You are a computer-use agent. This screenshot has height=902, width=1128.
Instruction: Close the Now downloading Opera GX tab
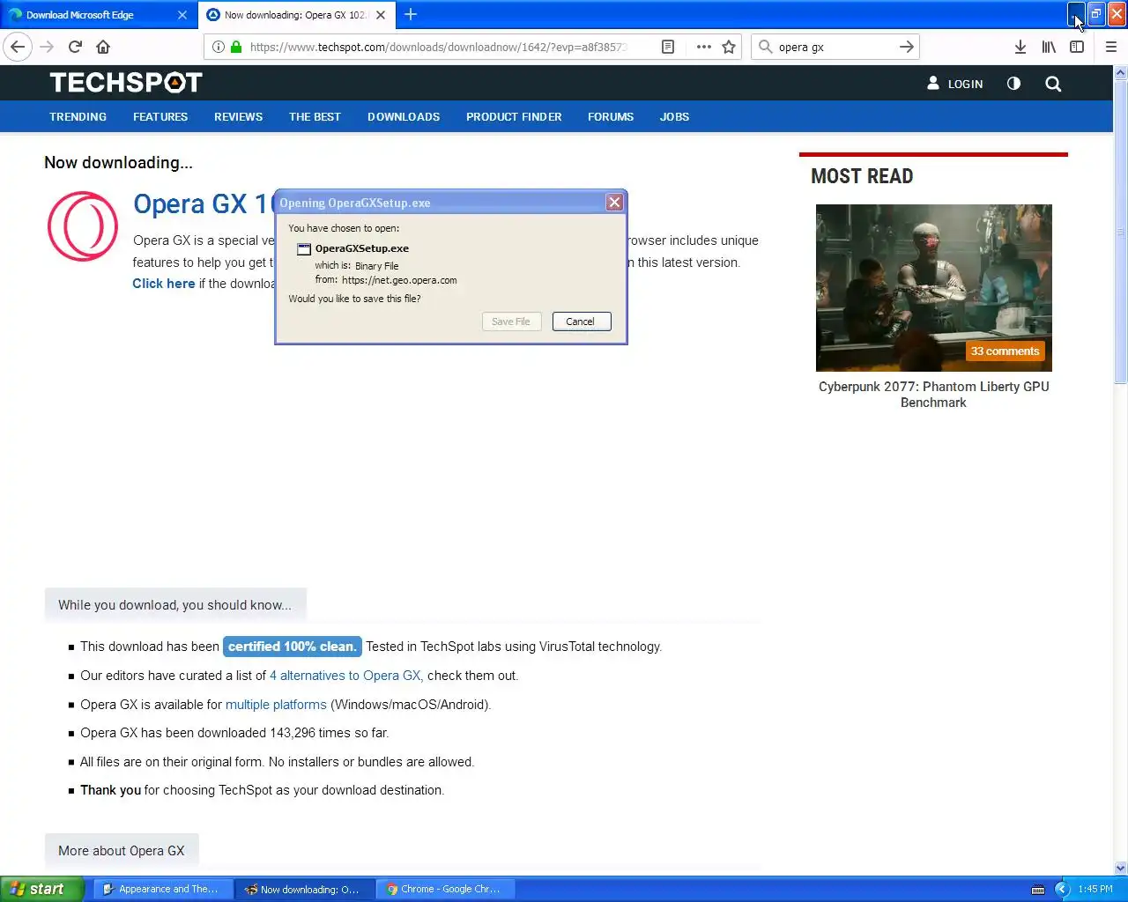381,15
